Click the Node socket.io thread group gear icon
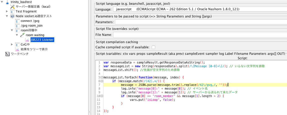Image resolution: width=287 pixels, height=115 pixels. coord(12,16)
